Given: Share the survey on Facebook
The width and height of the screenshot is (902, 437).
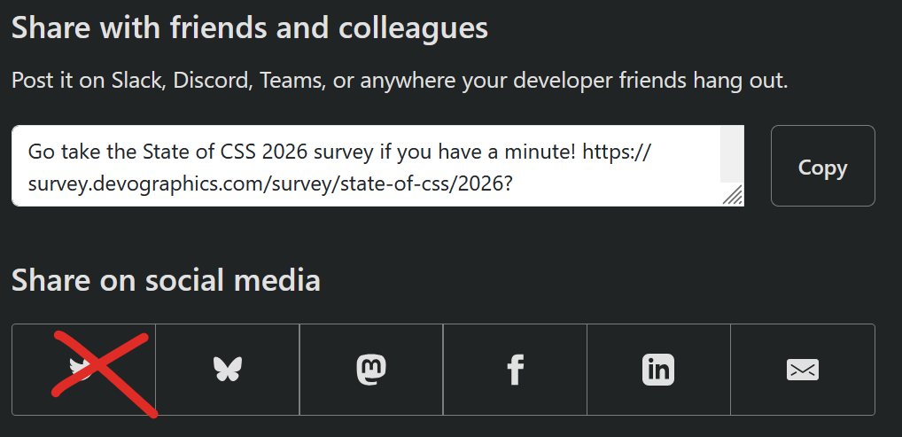Looking at the screenshot, I should [x=515, y=369].
